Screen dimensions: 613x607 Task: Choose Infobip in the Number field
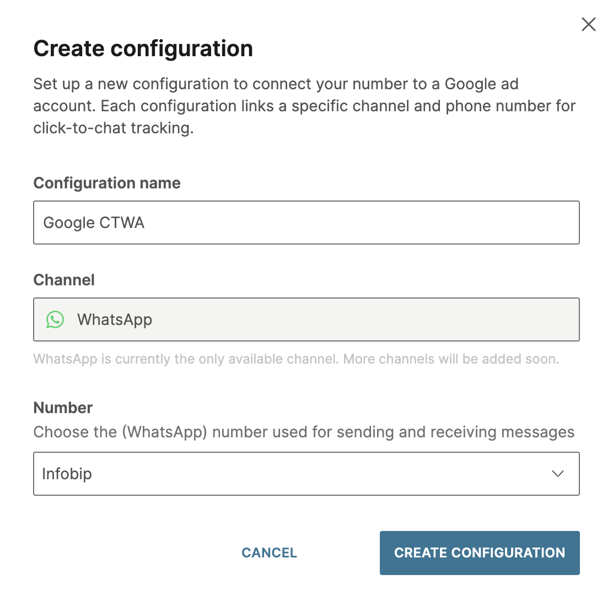306,474
